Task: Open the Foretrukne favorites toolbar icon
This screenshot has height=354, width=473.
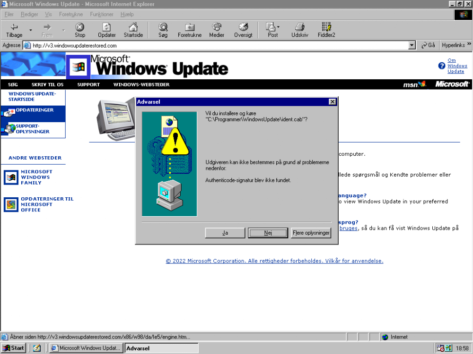Action: point(190,27)
